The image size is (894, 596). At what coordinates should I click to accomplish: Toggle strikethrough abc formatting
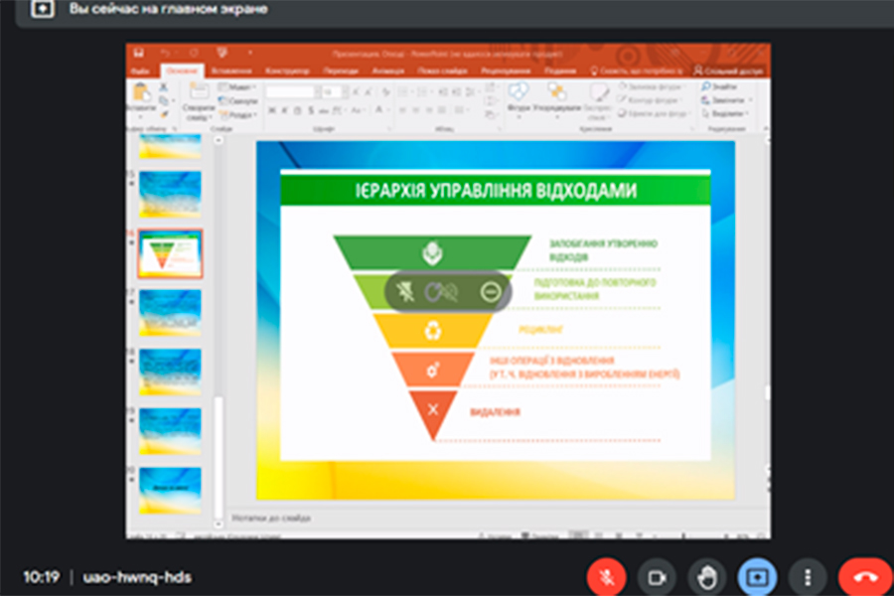pos(324,110)
